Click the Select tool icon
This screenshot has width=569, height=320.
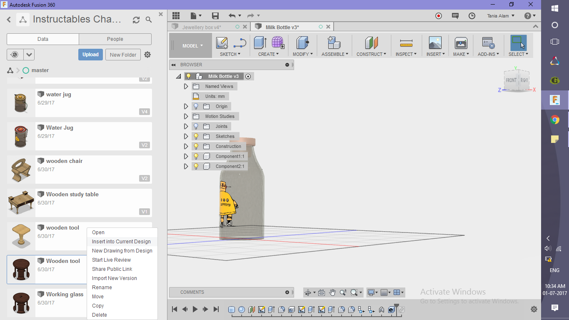[x=518, y=43]
